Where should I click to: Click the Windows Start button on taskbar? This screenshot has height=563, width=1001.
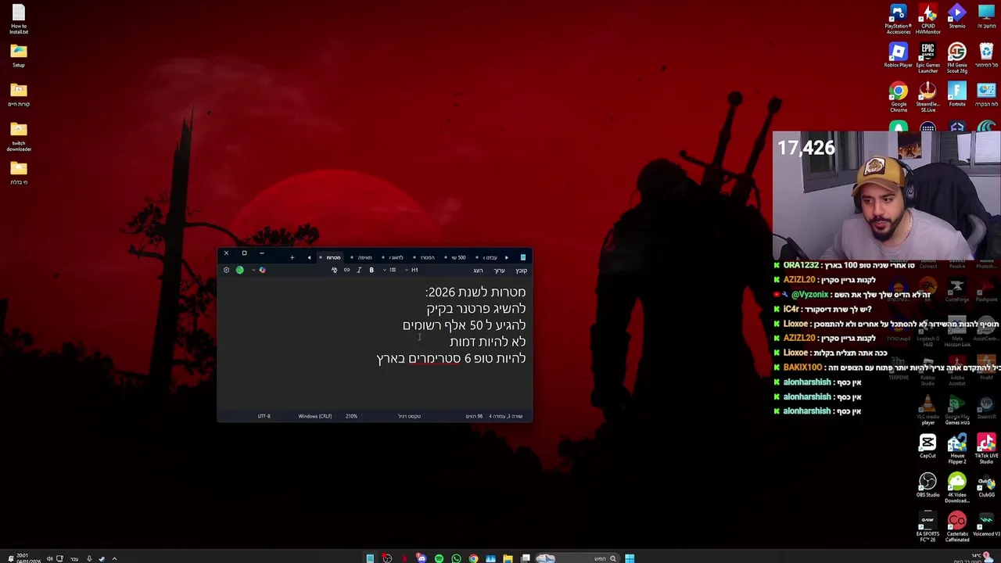coord(630,558)
